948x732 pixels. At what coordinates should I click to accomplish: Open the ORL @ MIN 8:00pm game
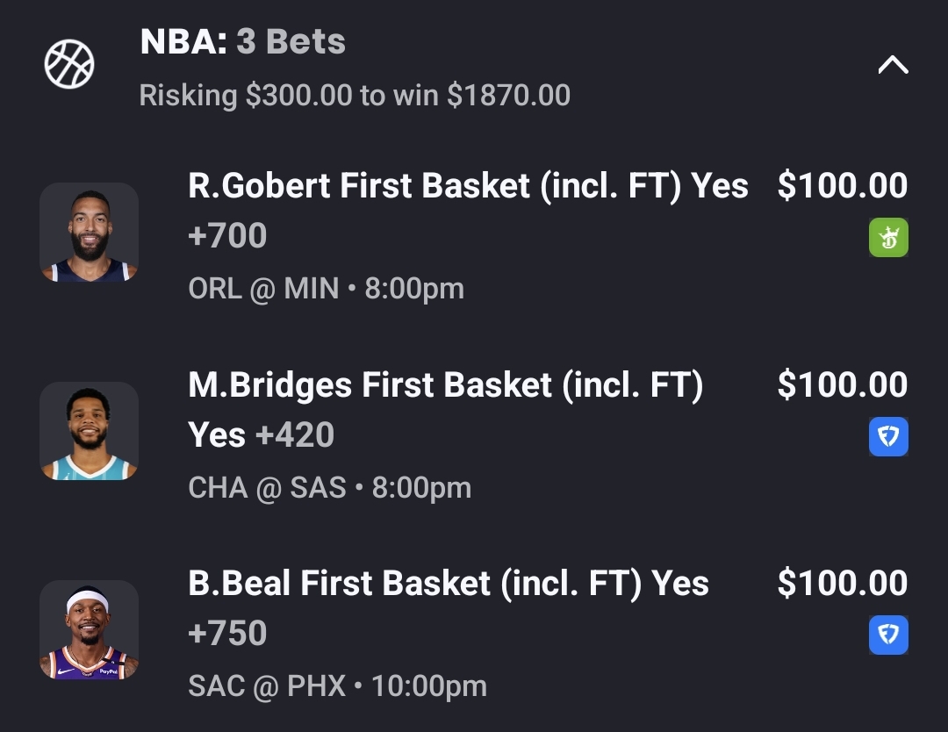pos(326,289)
